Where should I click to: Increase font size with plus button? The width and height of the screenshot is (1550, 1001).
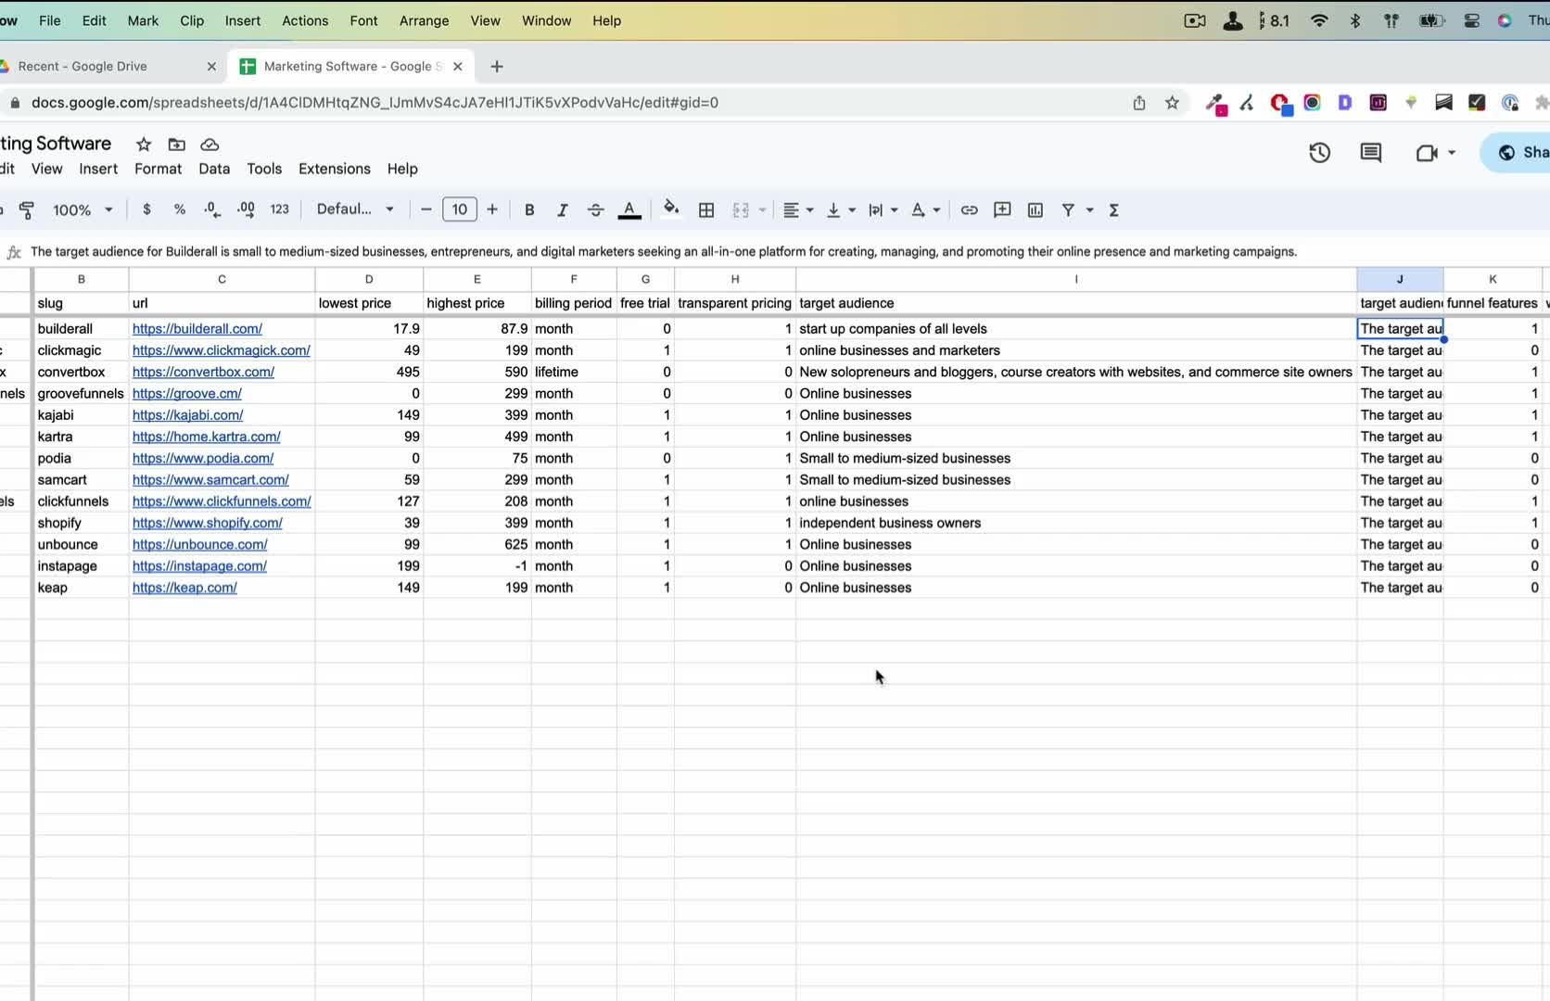coord(492,209)
